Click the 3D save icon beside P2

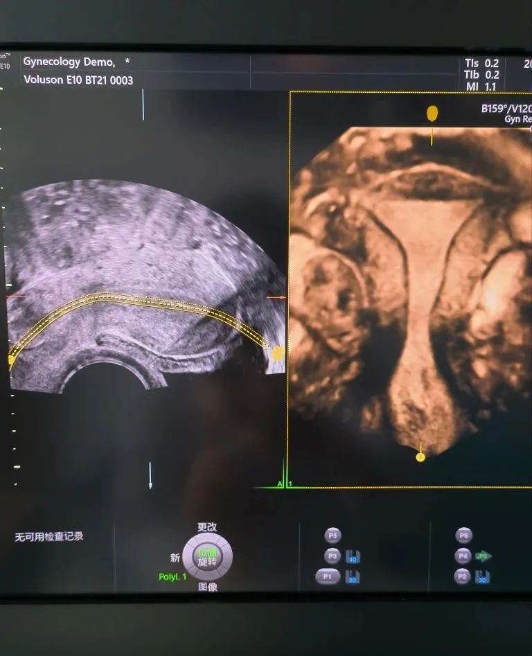click(x=482, y=576)
